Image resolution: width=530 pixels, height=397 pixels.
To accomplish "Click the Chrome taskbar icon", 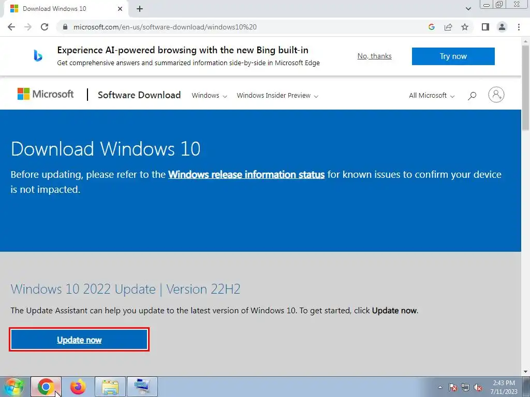I will point(46,387).
